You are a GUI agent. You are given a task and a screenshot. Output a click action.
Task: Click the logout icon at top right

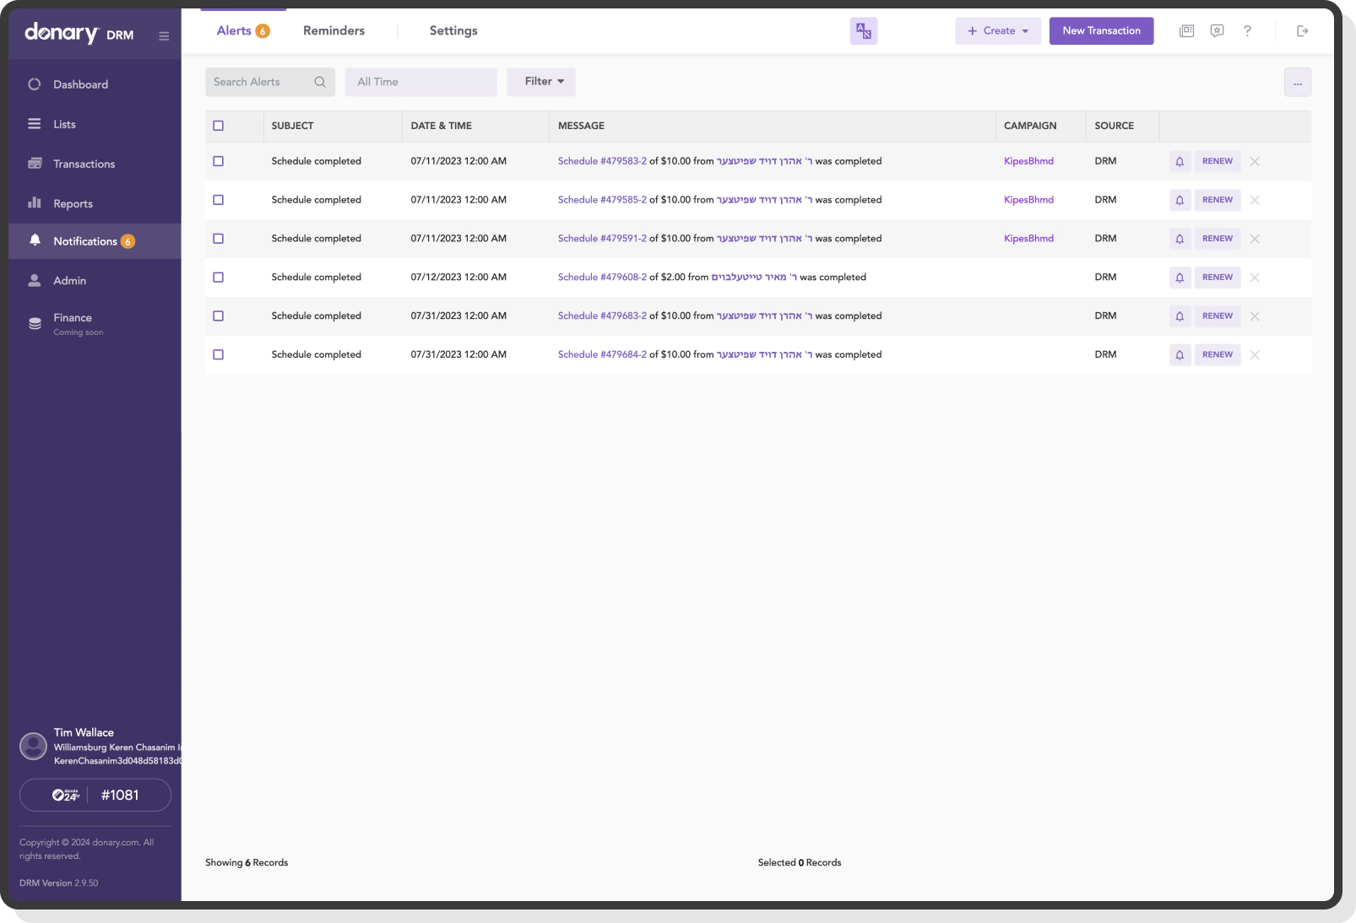pos(1302,30)
